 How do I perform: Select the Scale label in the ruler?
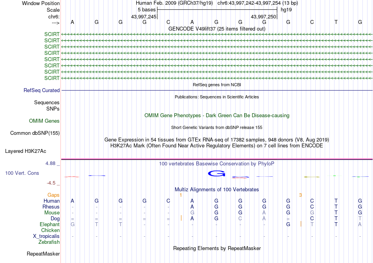point(53,10)
